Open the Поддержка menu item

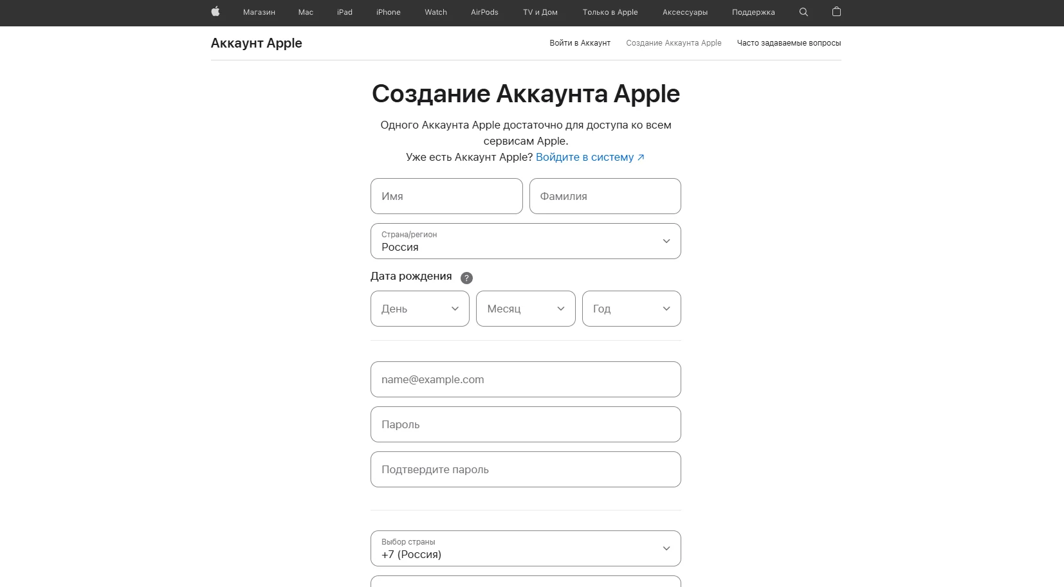[753, 12]
